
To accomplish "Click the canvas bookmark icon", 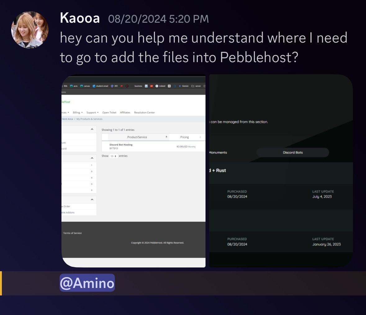I will [82, 86].
